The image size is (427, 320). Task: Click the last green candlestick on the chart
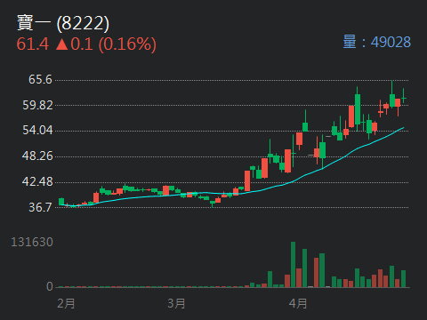coord(403,96)
